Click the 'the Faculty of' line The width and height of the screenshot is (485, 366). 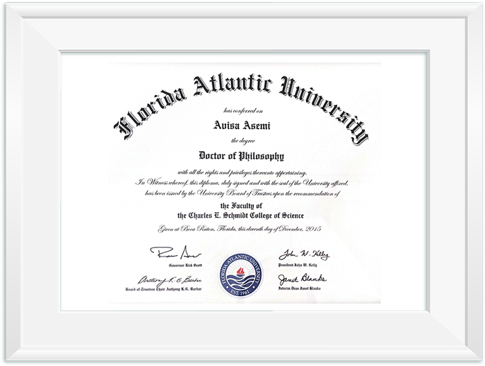click(x=241, y=206)
